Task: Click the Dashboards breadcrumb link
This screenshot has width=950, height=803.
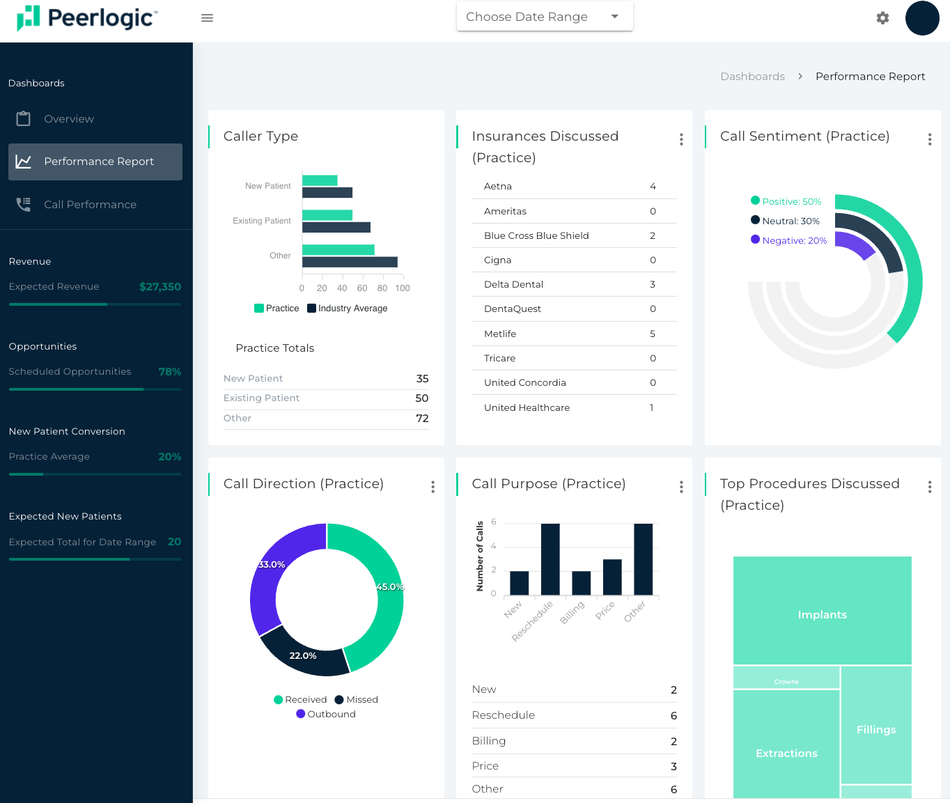Action: pos(752,76)
